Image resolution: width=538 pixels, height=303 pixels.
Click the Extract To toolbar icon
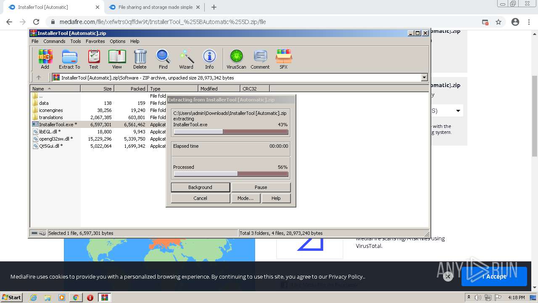coord(69,59)
